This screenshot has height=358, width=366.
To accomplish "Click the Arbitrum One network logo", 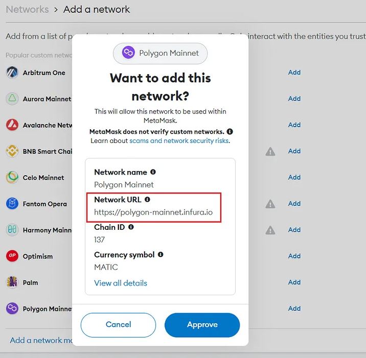I will click(x=12, y=73).
